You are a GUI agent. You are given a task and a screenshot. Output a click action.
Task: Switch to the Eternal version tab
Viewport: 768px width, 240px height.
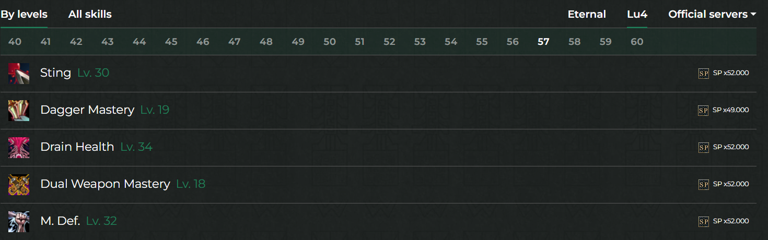coord(587,15)
